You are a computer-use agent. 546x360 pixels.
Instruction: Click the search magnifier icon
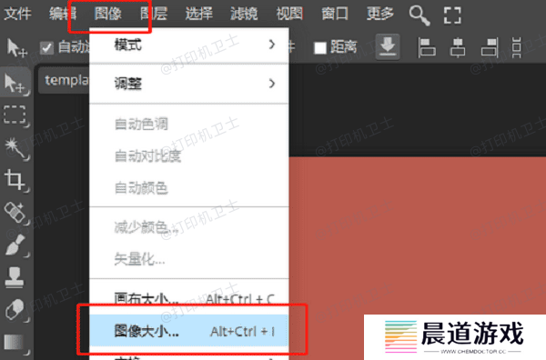(420, 15)
